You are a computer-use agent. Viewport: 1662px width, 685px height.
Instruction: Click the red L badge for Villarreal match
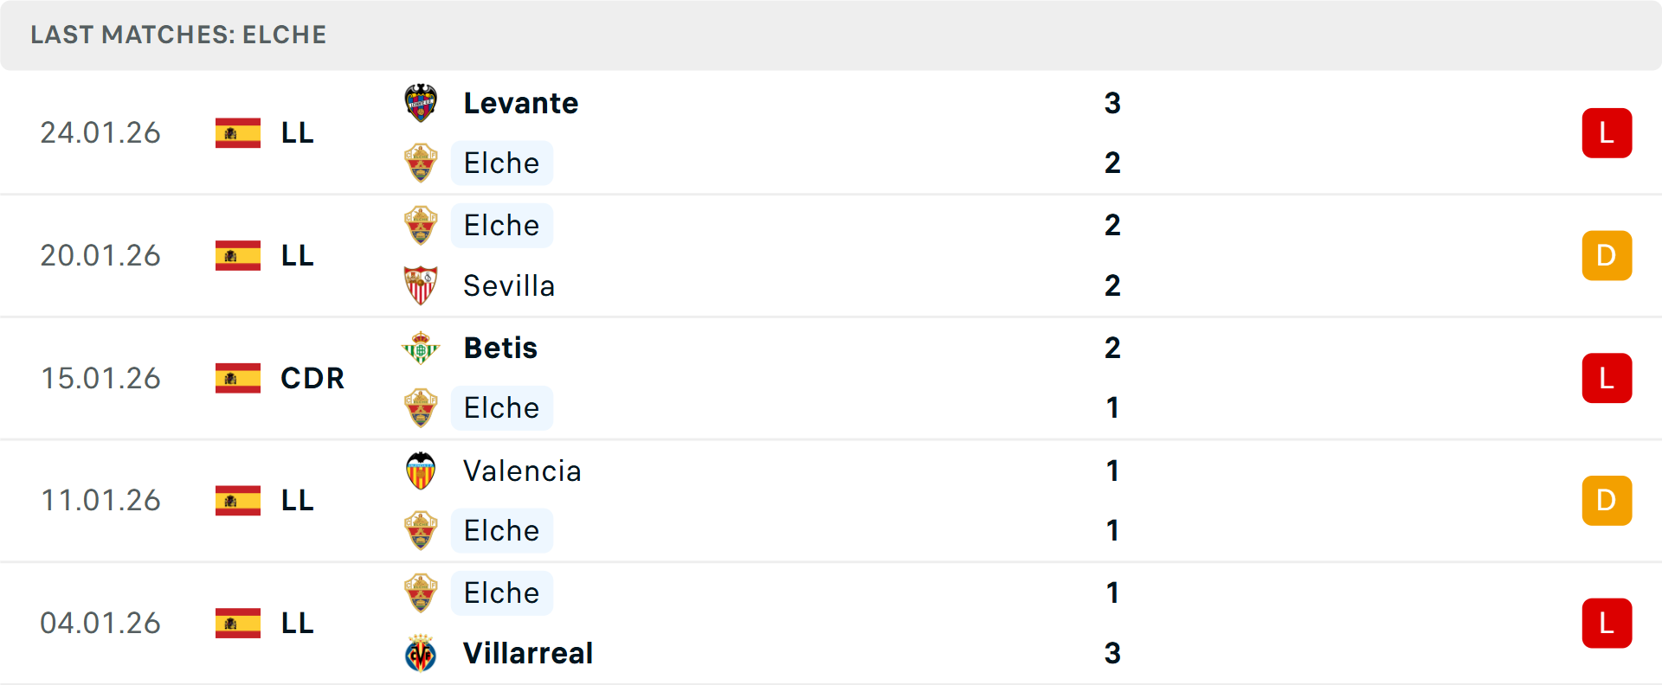1607,623
